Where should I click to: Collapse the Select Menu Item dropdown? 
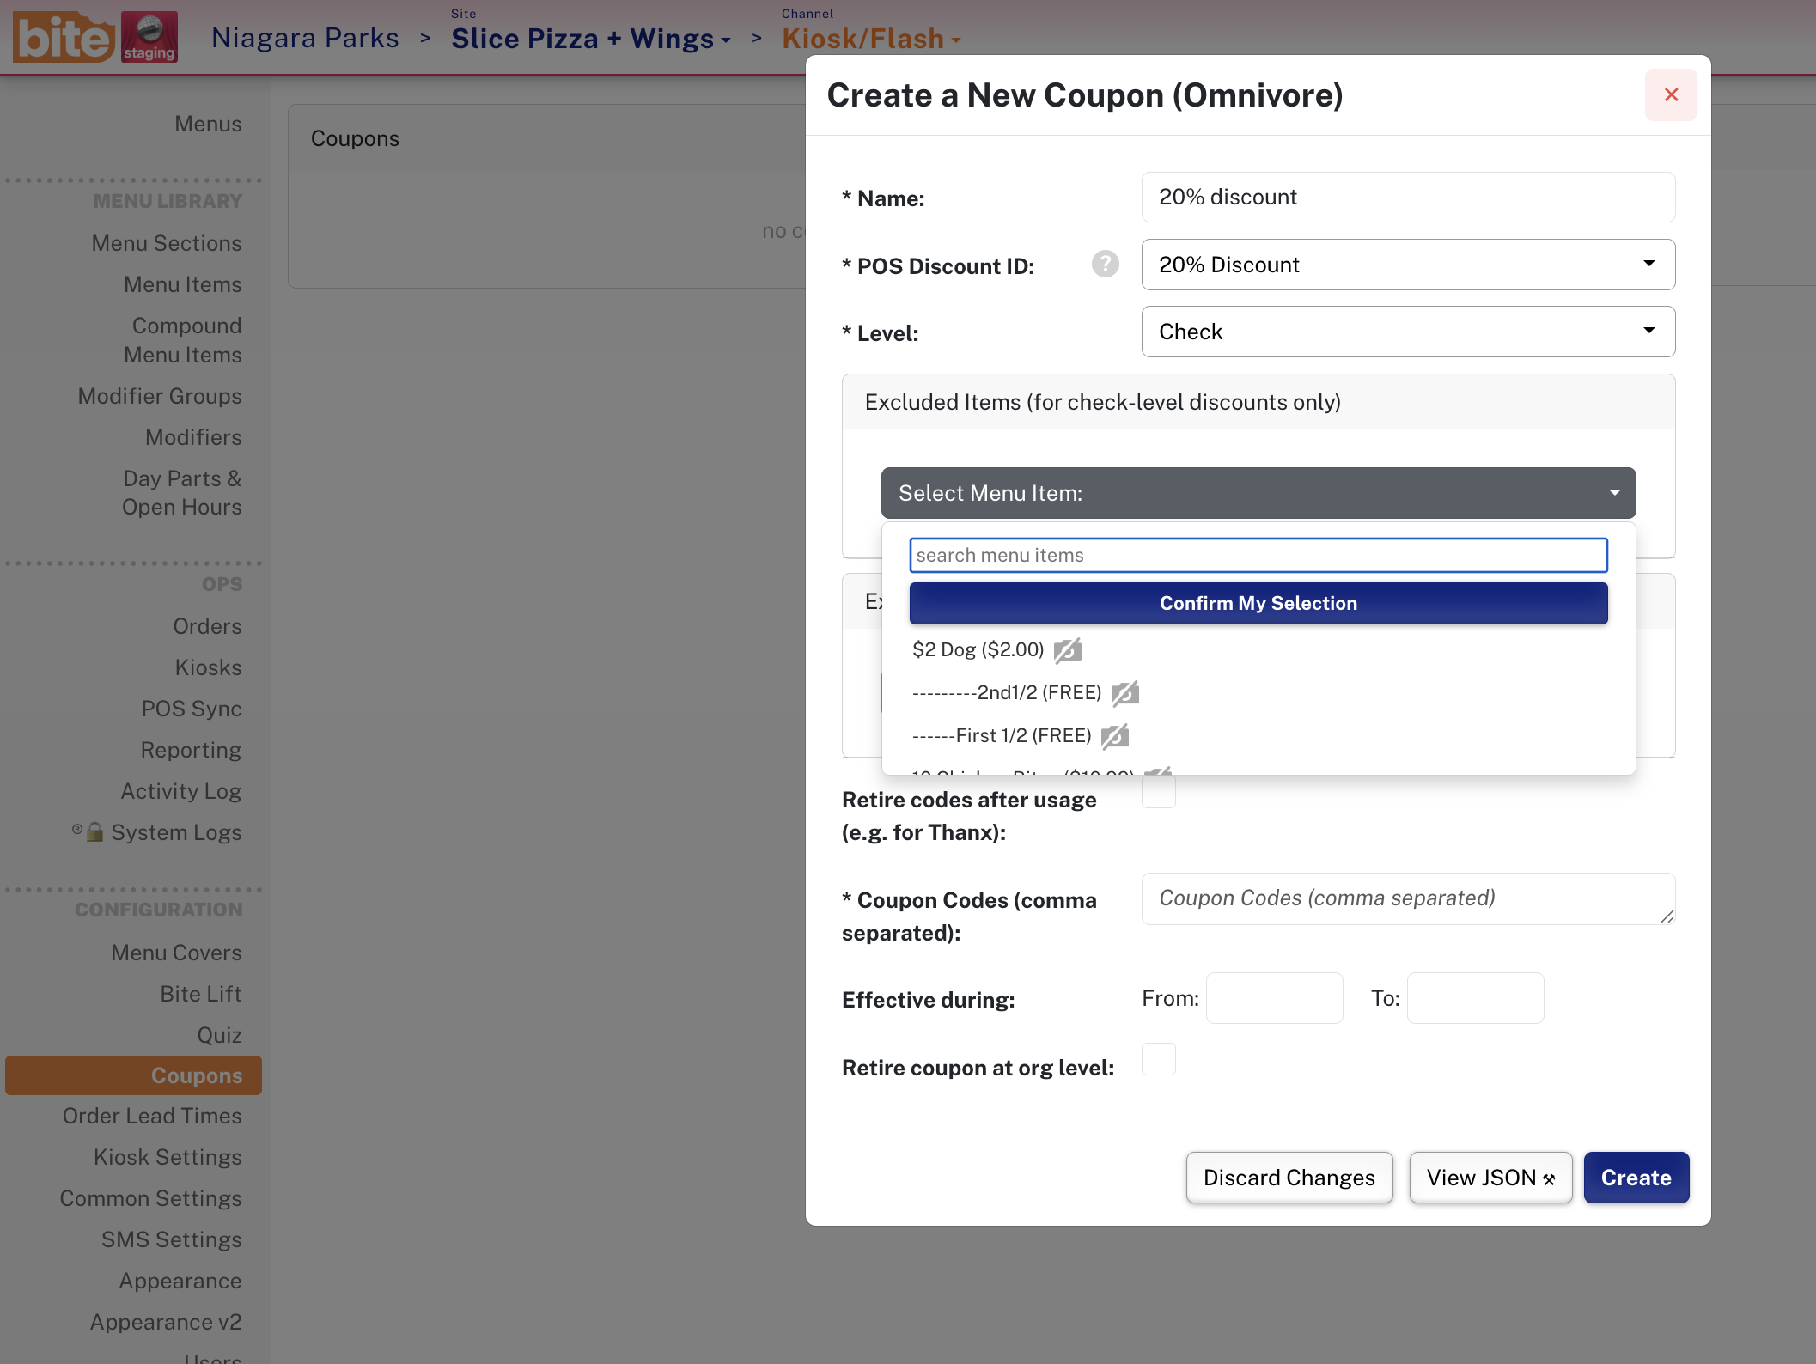point(1258,493)
